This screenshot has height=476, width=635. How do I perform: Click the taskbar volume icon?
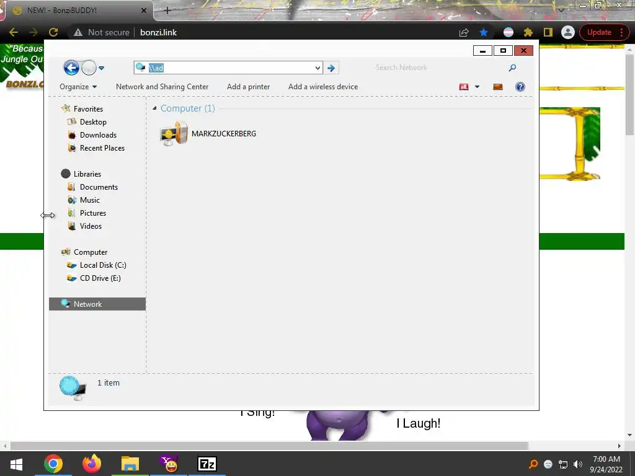click(578, 464)
